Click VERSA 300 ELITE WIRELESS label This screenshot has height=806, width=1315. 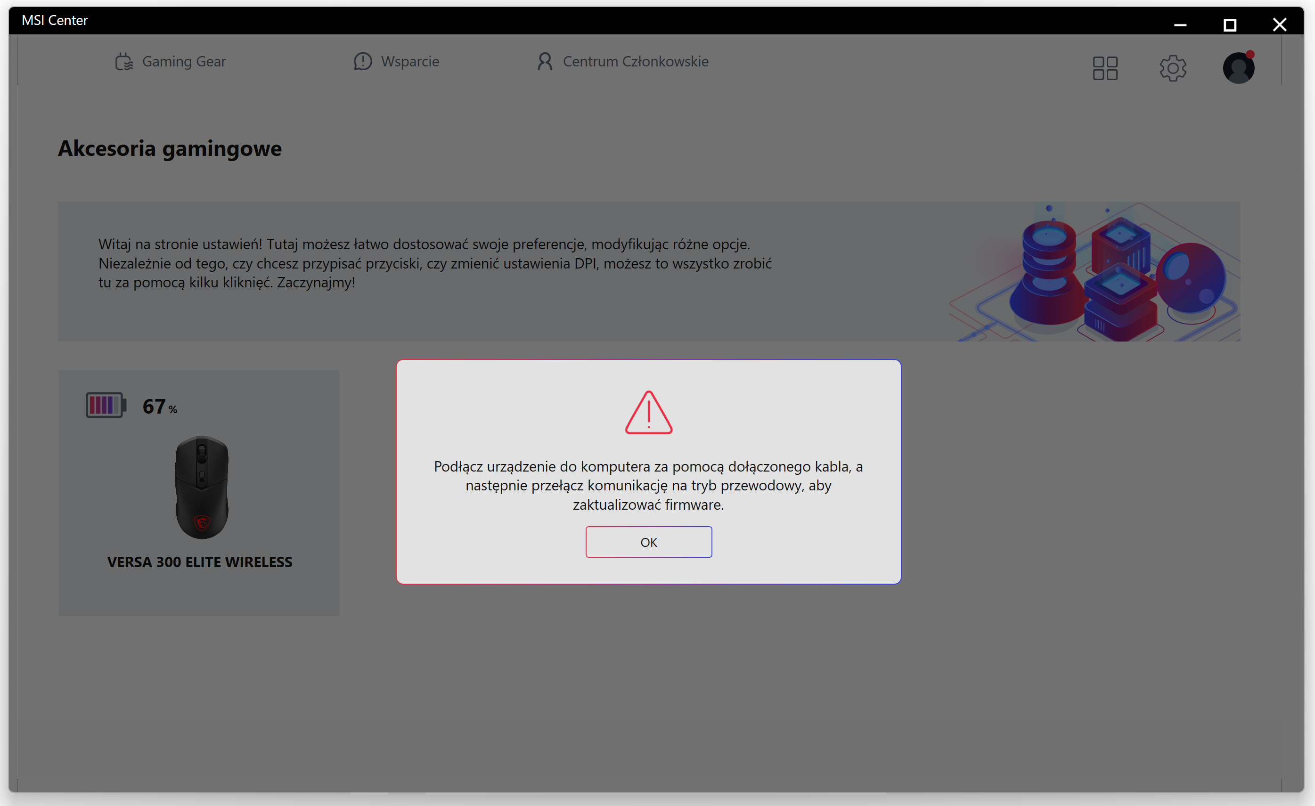(x=200, y=562)
